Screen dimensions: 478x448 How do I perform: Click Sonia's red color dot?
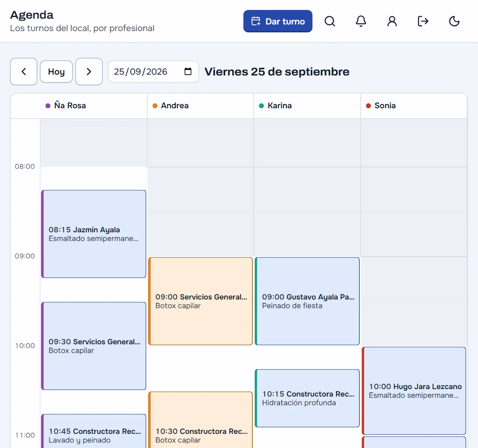(368, 106)
